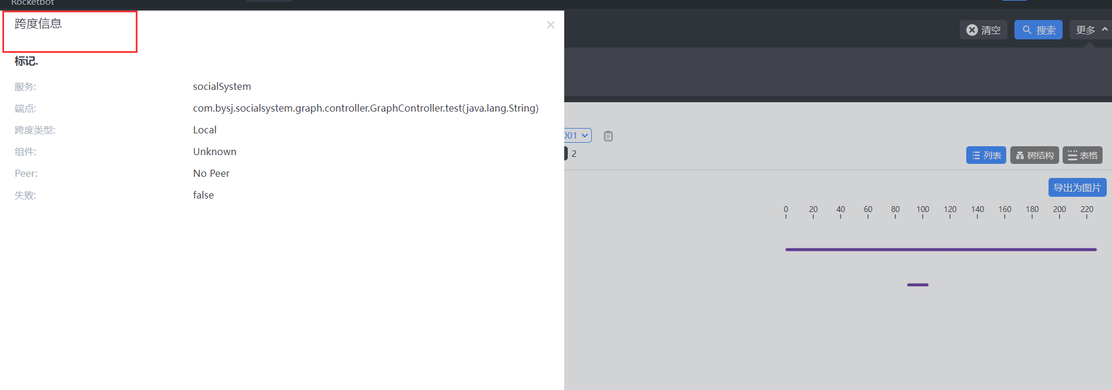Click the blue 搜索 search button
1112x390 pixels.
[1039, 30]
